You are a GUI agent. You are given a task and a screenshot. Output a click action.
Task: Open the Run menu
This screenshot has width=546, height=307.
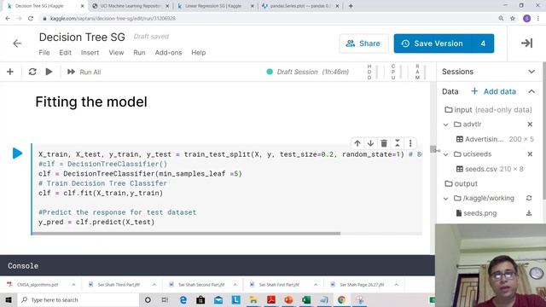tap(139, 53)
